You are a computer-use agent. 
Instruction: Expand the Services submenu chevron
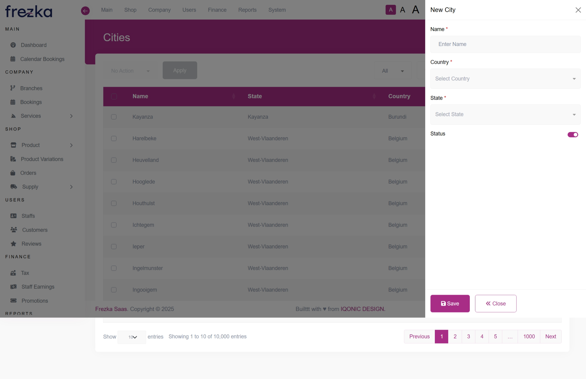point(71,116)
